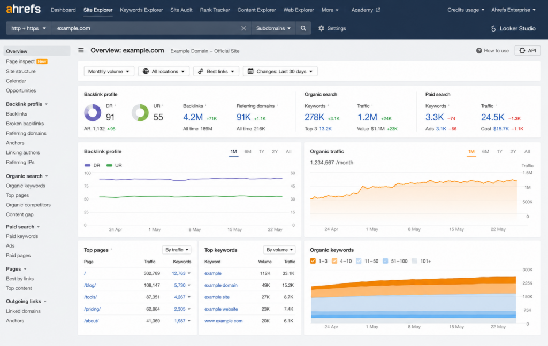Focus the example.com URL input
This screenshot has height=346, width=548.
coord(146,28)
